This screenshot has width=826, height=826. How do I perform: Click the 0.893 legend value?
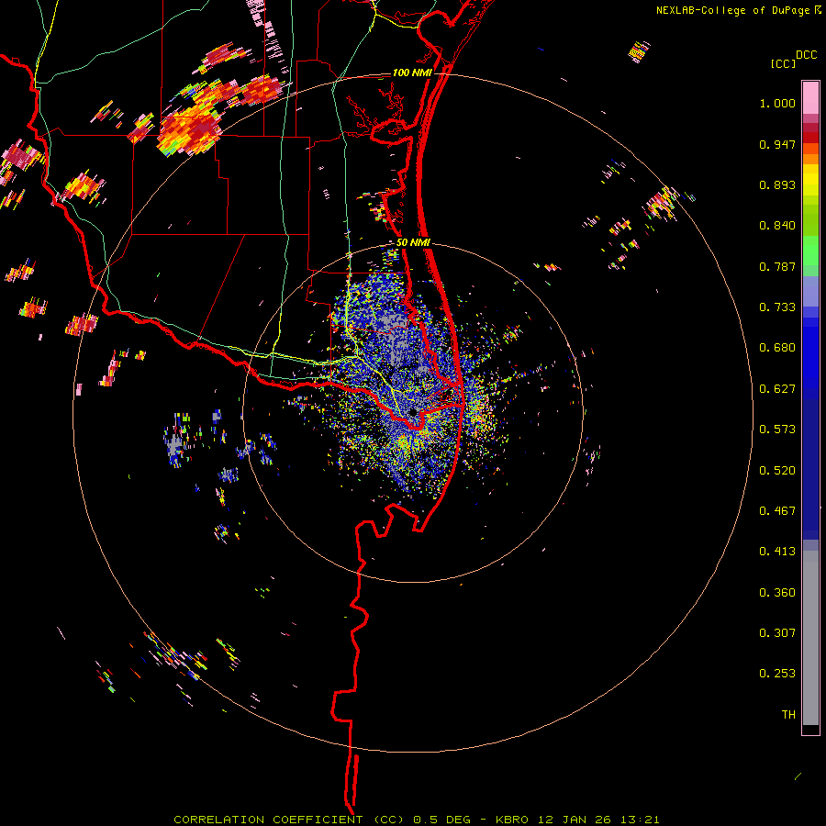pos(777,184)
